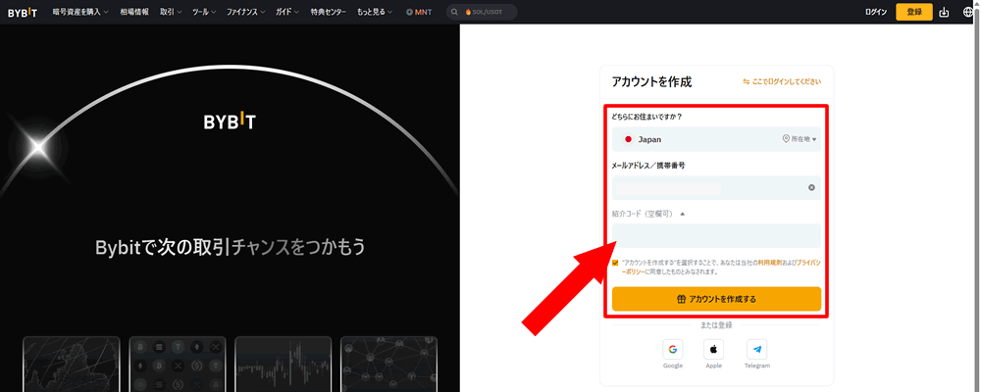The width and height of the screenshot is (981, 392).
Task: Open the 特典センター menu item
Action: click(328, 12)
